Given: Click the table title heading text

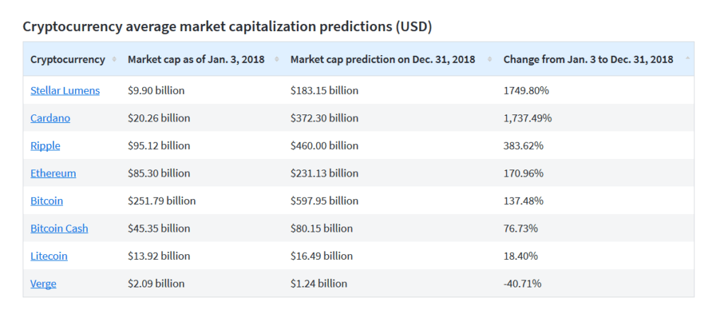Looking at the screenshot, I should pyautogui.click(x=227, y=27).
